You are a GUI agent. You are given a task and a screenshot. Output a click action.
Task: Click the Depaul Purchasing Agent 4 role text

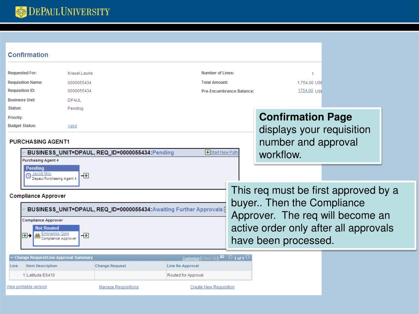54,179
